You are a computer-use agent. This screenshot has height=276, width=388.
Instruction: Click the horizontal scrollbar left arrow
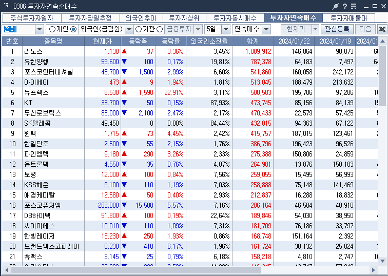click(x=7, y=270)
